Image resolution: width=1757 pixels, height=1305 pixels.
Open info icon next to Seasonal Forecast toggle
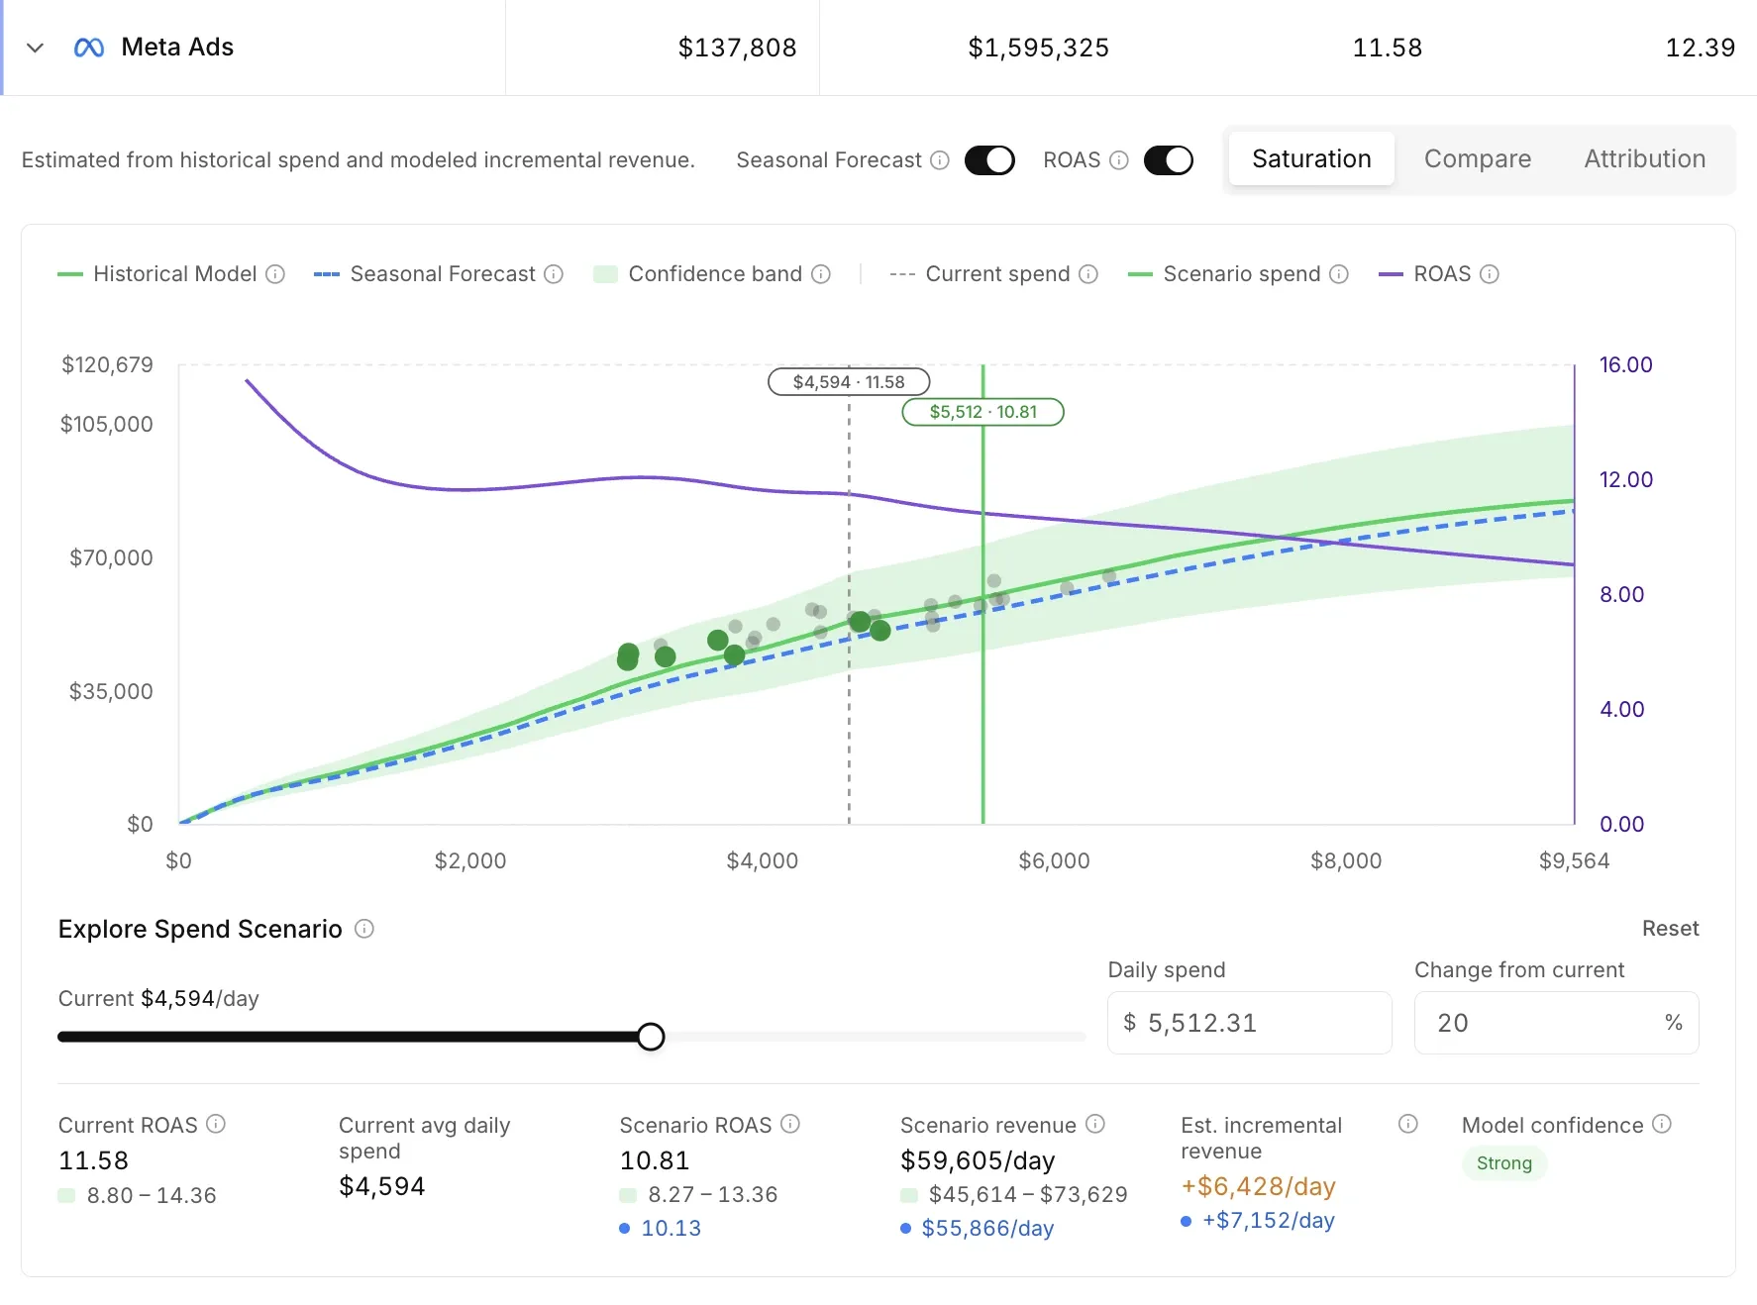click(x=940, y=160)
